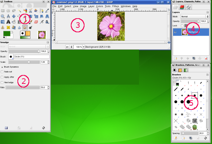Enable the Hard edge checkbox

[x=2, y=82]
